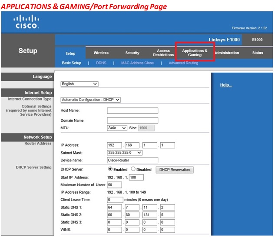This screenshot has width=275, height=238.
Task: Select the Disabled DHCP Server radio button
Action: tap(133, 169)
